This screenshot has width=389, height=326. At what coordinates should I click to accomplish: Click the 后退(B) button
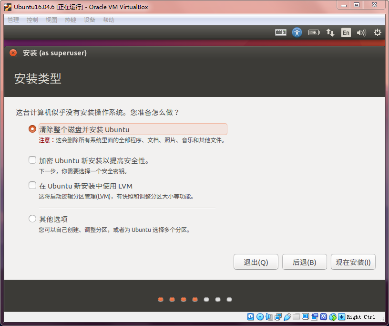point(305,262)
